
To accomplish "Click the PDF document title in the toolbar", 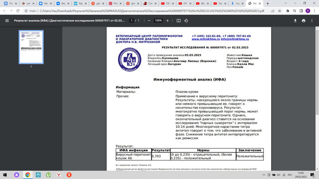I will tap(69, 21).
